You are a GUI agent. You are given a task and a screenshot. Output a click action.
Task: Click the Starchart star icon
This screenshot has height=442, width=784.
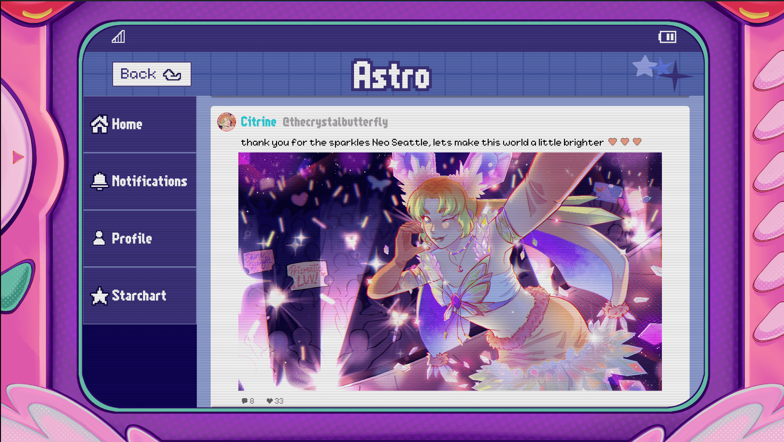pos(100,296)
